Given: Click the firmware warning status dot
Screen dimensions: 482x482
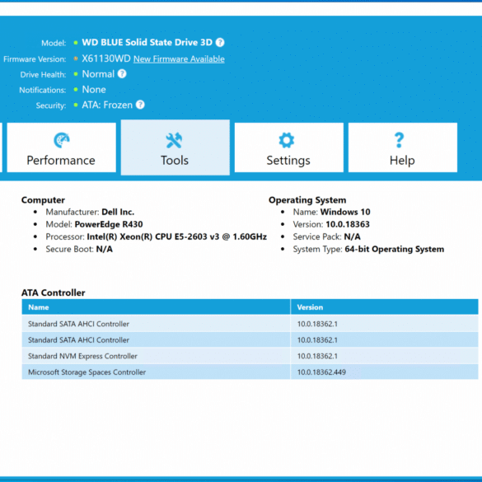Looking at the screenshot, I should click(76, 58).
